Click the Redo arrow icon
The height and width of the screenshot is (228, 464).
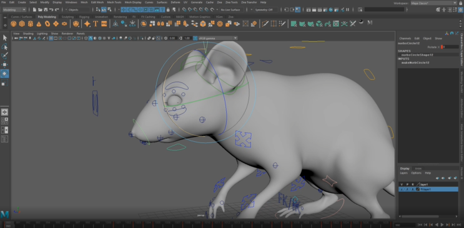coord(57,10)
